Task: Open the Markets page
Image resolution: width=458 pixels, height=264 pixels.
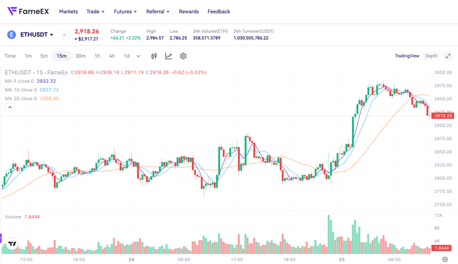Action: pyautogui.click(x=68, y=11)
